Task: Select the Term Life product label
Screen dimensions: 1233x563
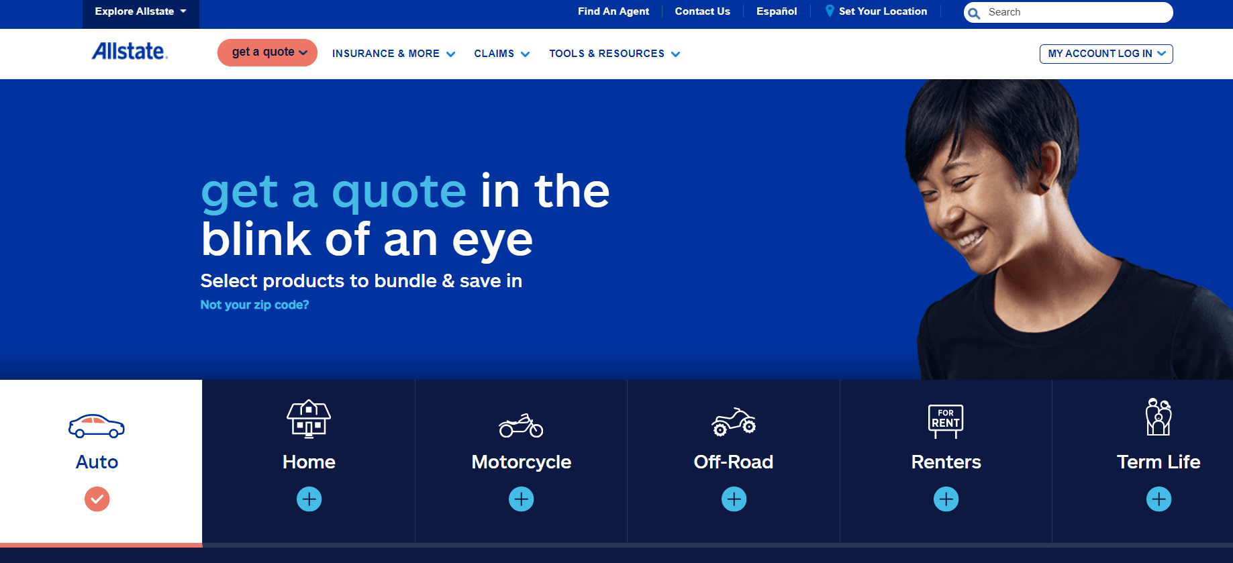Action: pyautogui.click(x=1158, y=462)
